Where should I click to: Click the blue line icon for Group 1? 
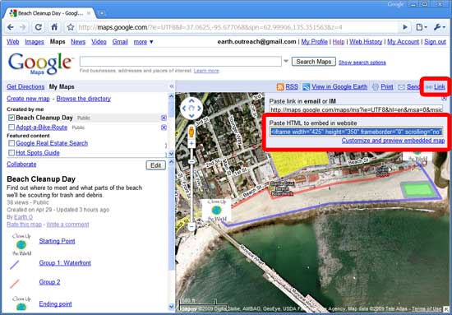(15, 264)
